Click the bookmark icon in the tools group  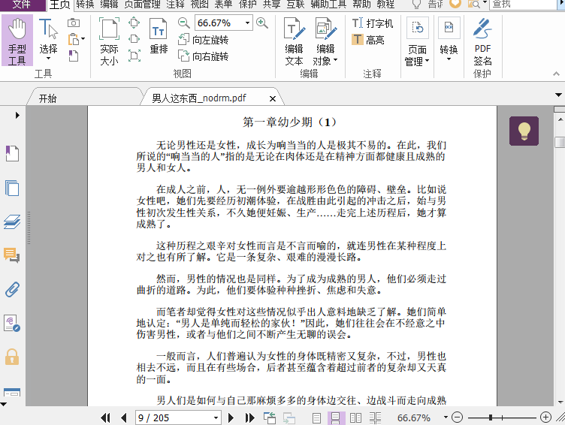pyautogui.click(x=74, y=56)
